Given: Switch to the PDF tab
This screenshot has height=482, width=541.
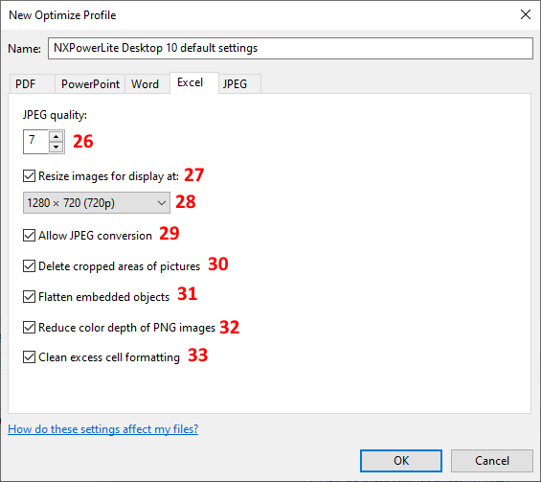Looking at the screenshot, I should click(x=32, y=84).
